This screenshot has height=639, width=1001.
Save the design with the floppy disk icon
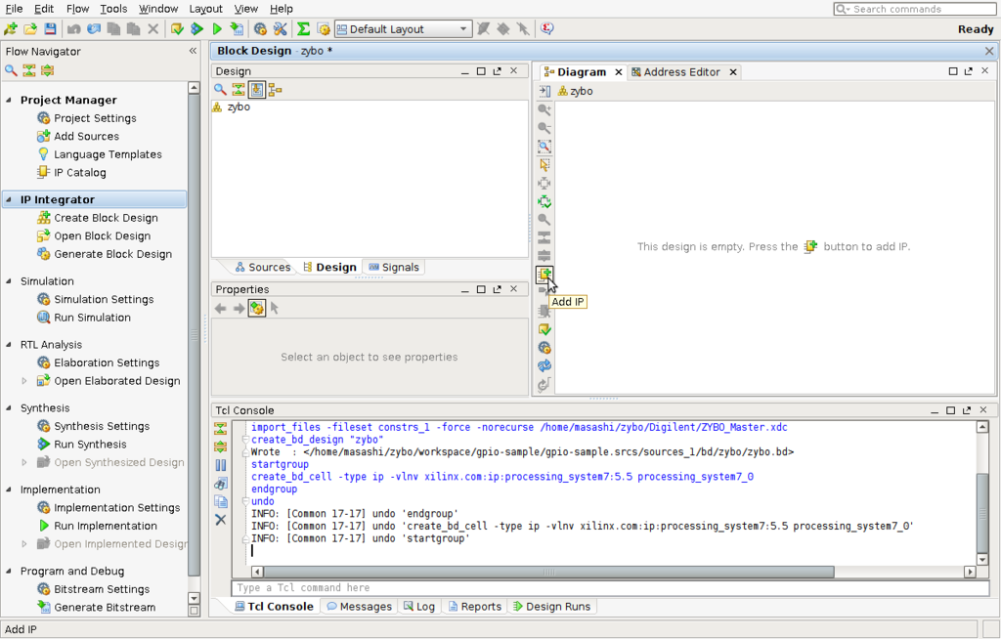click(50, 28)
